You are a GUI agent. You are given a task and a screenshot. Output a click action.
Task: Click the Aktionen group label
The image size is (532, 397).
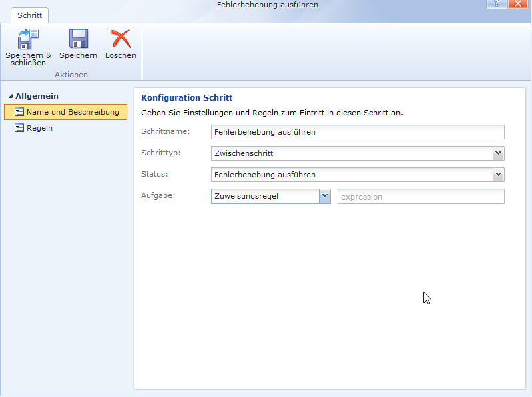pyautogui.click(x=71, y=75)
